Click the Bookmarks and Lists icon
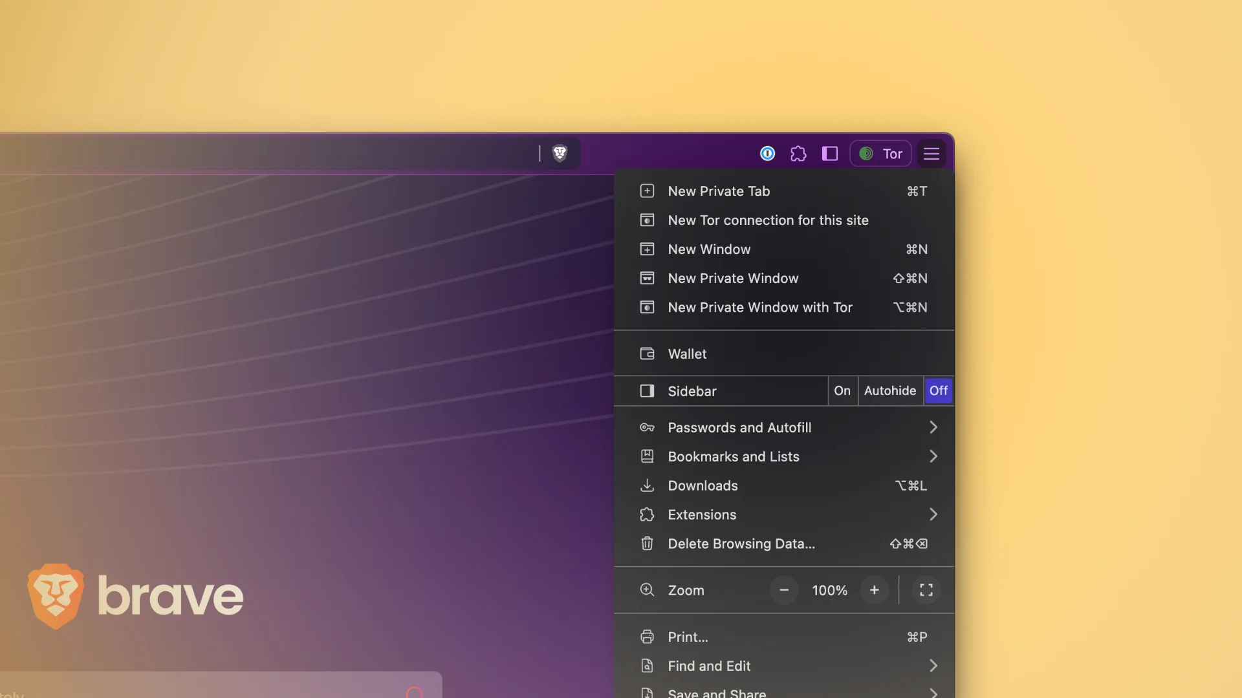The width and height of the screenshot is (1242, 698). [x=647, y=456]
